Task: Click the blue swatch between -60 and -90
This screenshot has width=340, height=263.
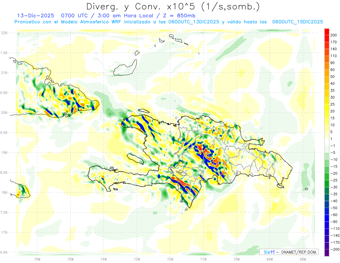Action: tap(327, 218)
